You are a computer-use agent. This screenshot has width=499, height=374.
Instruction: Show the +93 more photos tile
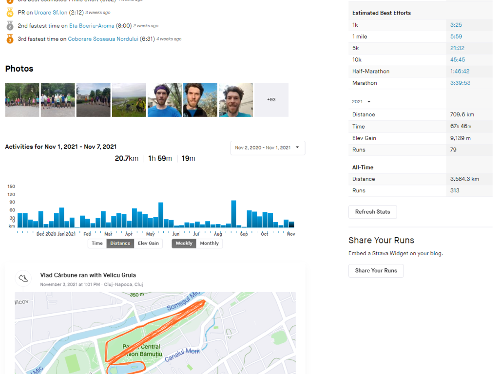[x=271, y=100]
